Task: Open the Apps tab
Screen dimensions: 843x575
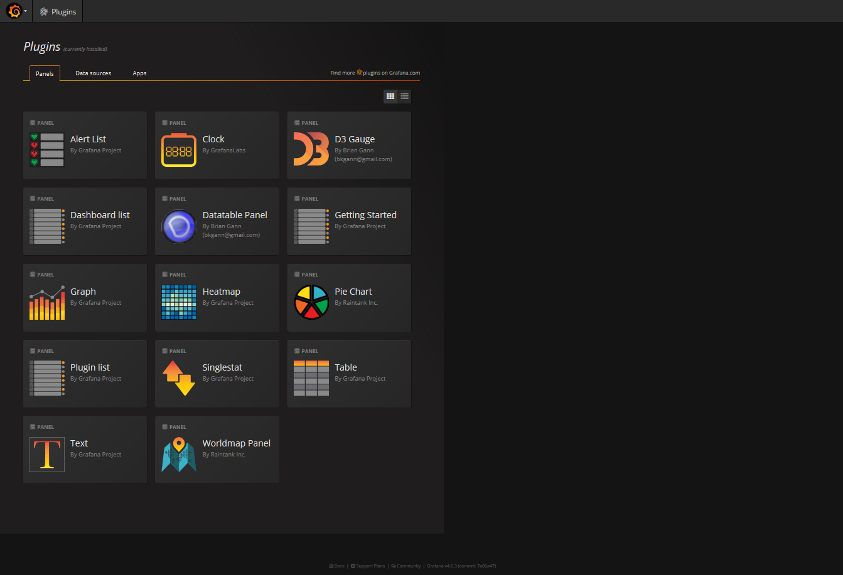Action: 139,73
